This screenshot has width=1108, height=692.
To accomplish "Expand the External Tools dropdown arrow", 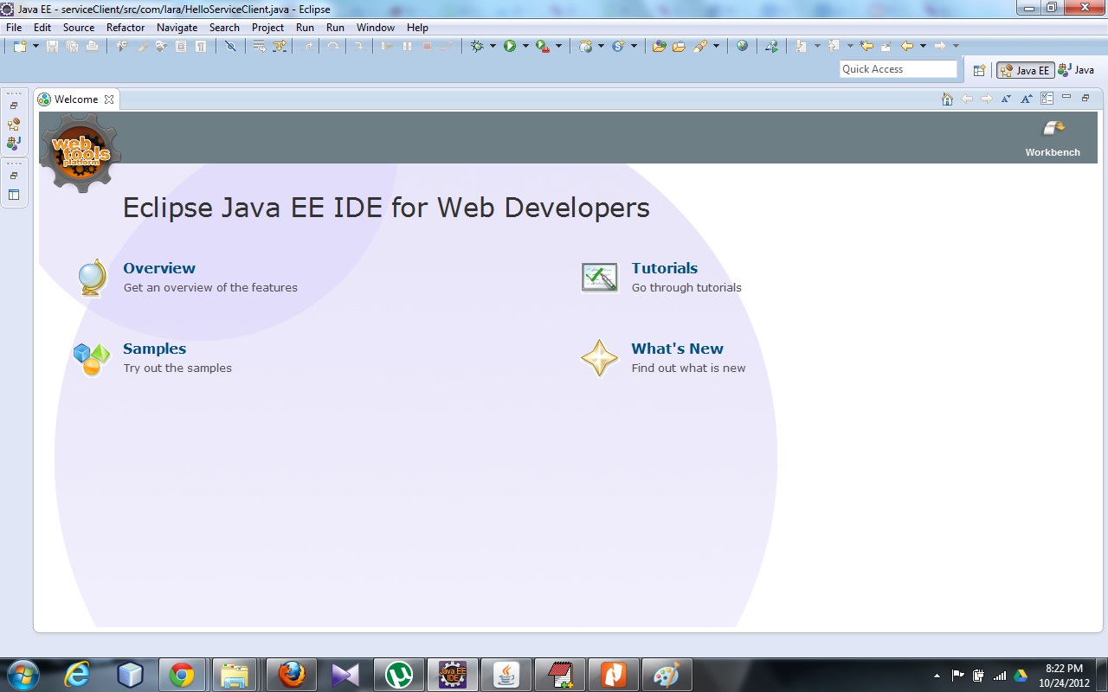I will (x=558, y=46).
